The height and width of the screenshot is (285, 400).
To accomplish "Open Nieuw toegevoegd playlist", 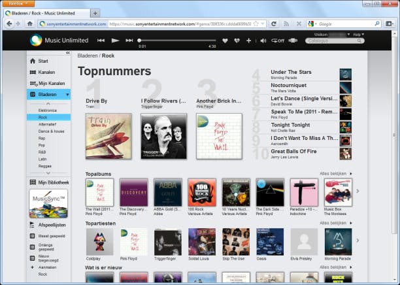I will pos(48,258).
